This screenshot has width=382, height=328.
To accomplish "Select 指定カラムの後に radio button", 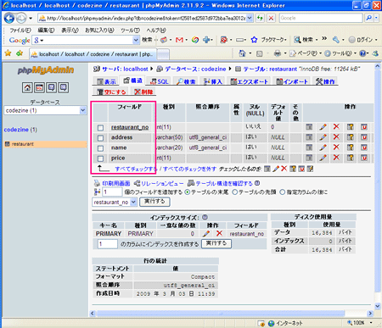I will pyautogui.click(x=283, y=192).
